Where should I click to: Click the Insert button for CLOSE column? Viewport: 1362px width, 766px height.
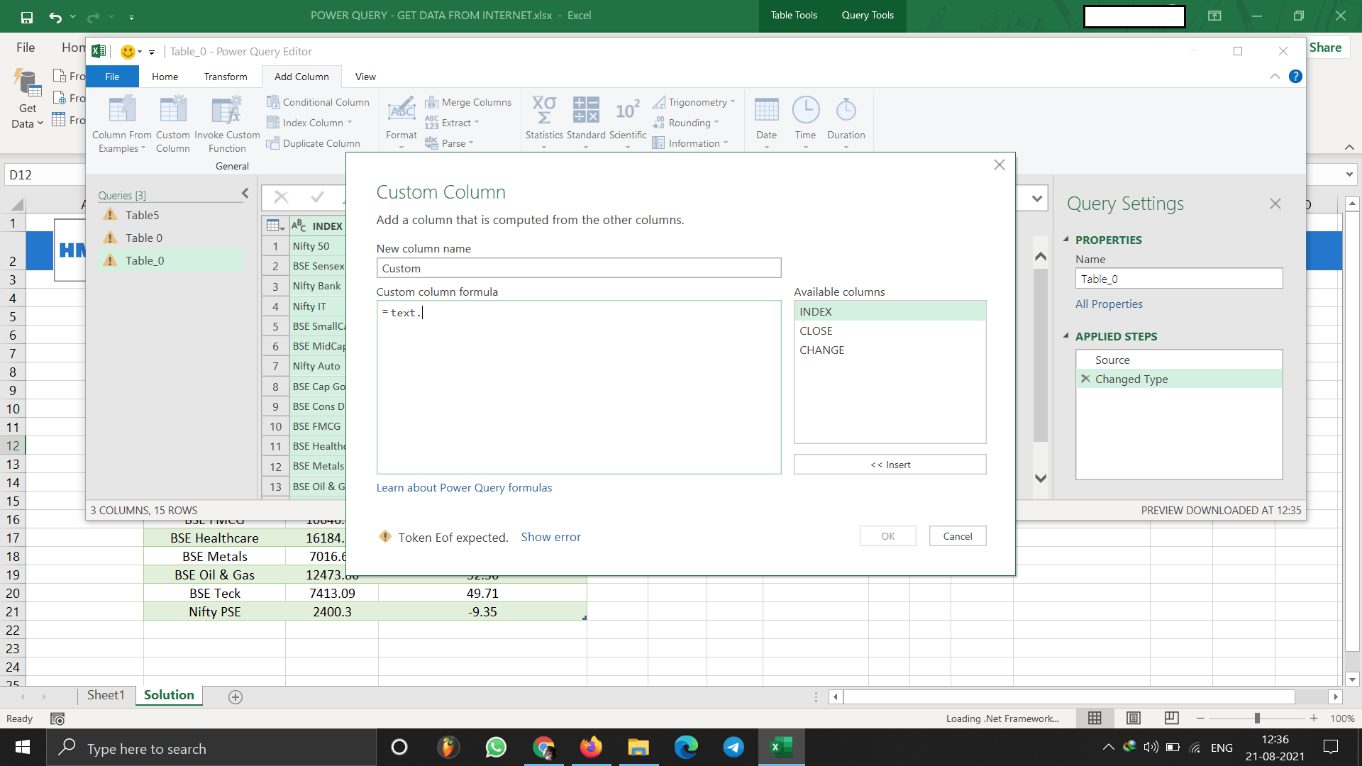click(890, 464)
